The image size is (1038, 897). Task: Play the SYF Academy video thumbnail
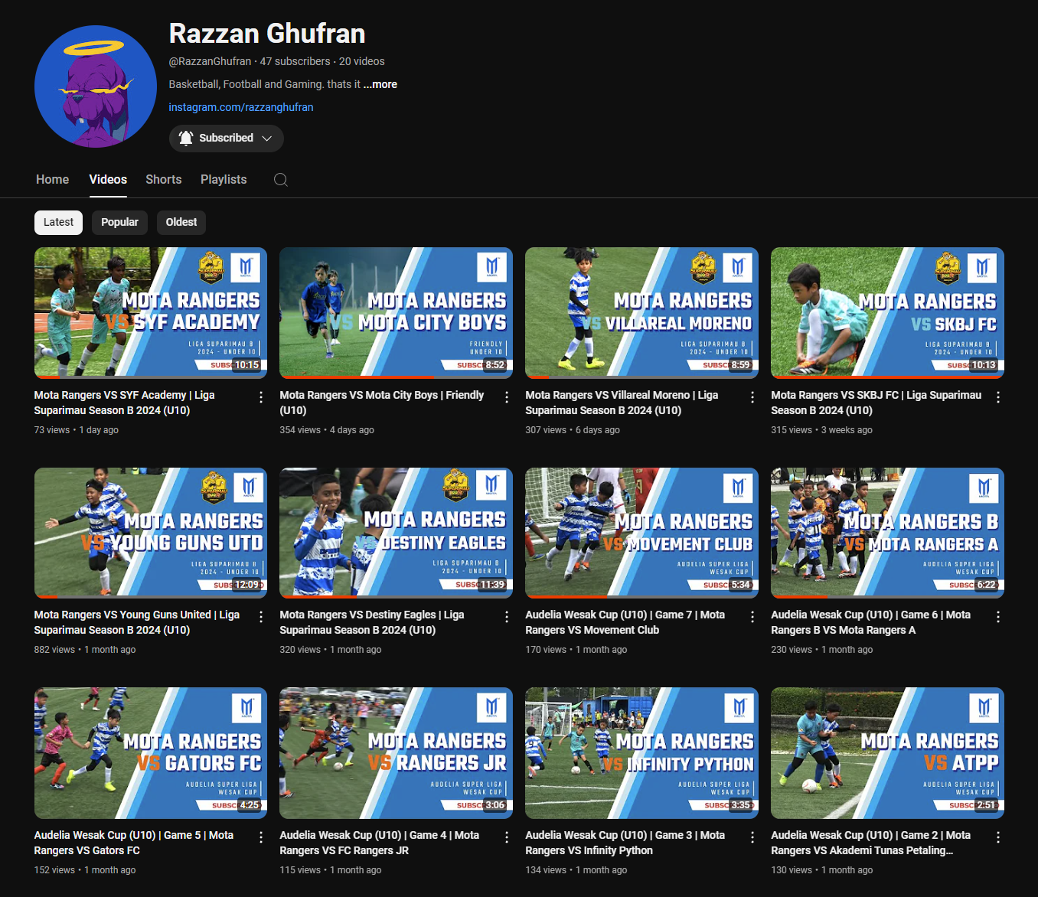point(151,312)
